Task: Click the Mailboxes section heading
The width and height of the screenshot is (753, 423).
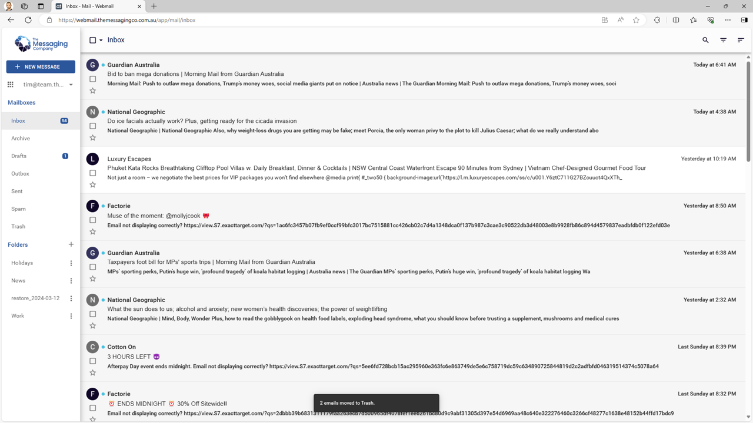Action: tap(22, 102)
